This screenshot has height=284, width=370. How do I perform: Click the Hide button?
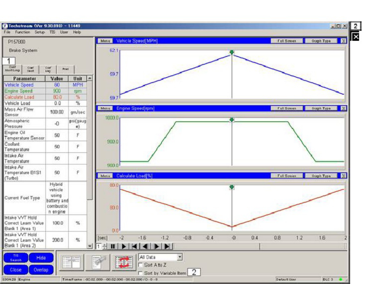(x=41, y=258)
